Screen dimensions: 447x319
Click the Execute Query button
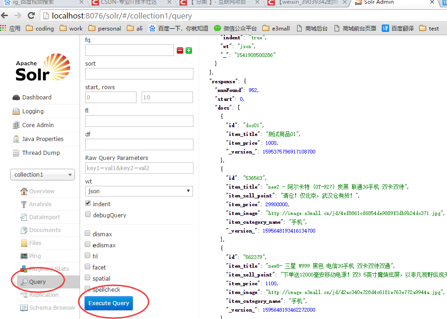click(109, 303)
